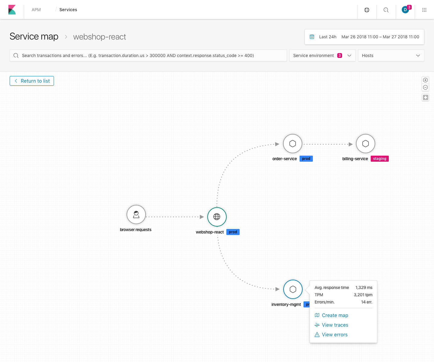Open the Last 24h date range picker
This screenshot has height=362, width=434.
coord(364,37)
